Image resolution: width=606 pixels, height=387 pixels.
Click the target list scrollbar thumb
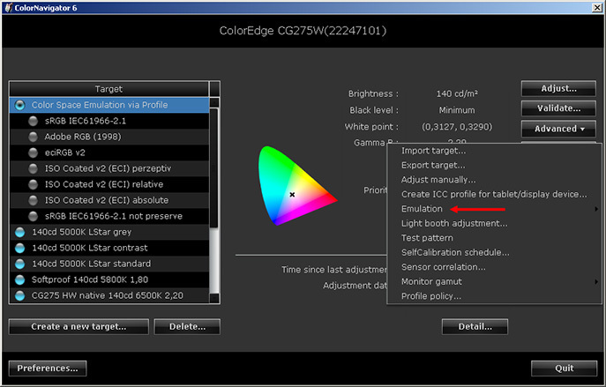214,168
